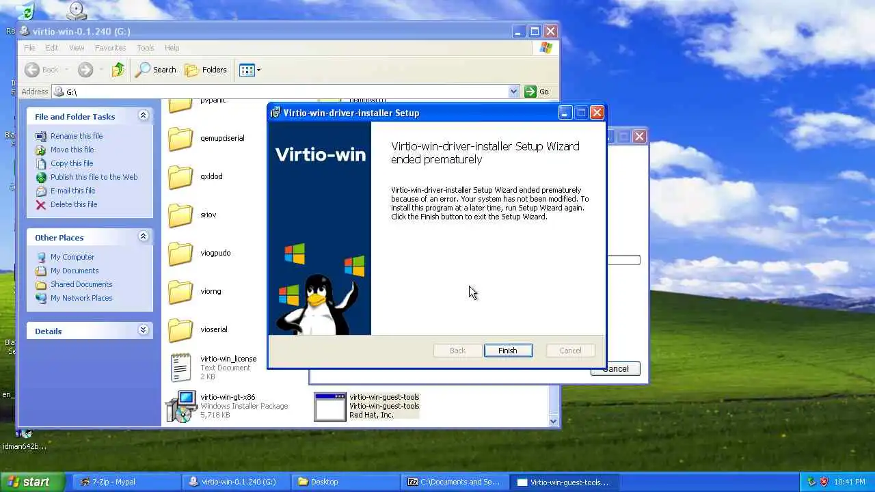Select the virtio-win_license text document icon
This screenshot has height=492, width=875.
pos(180,368)
